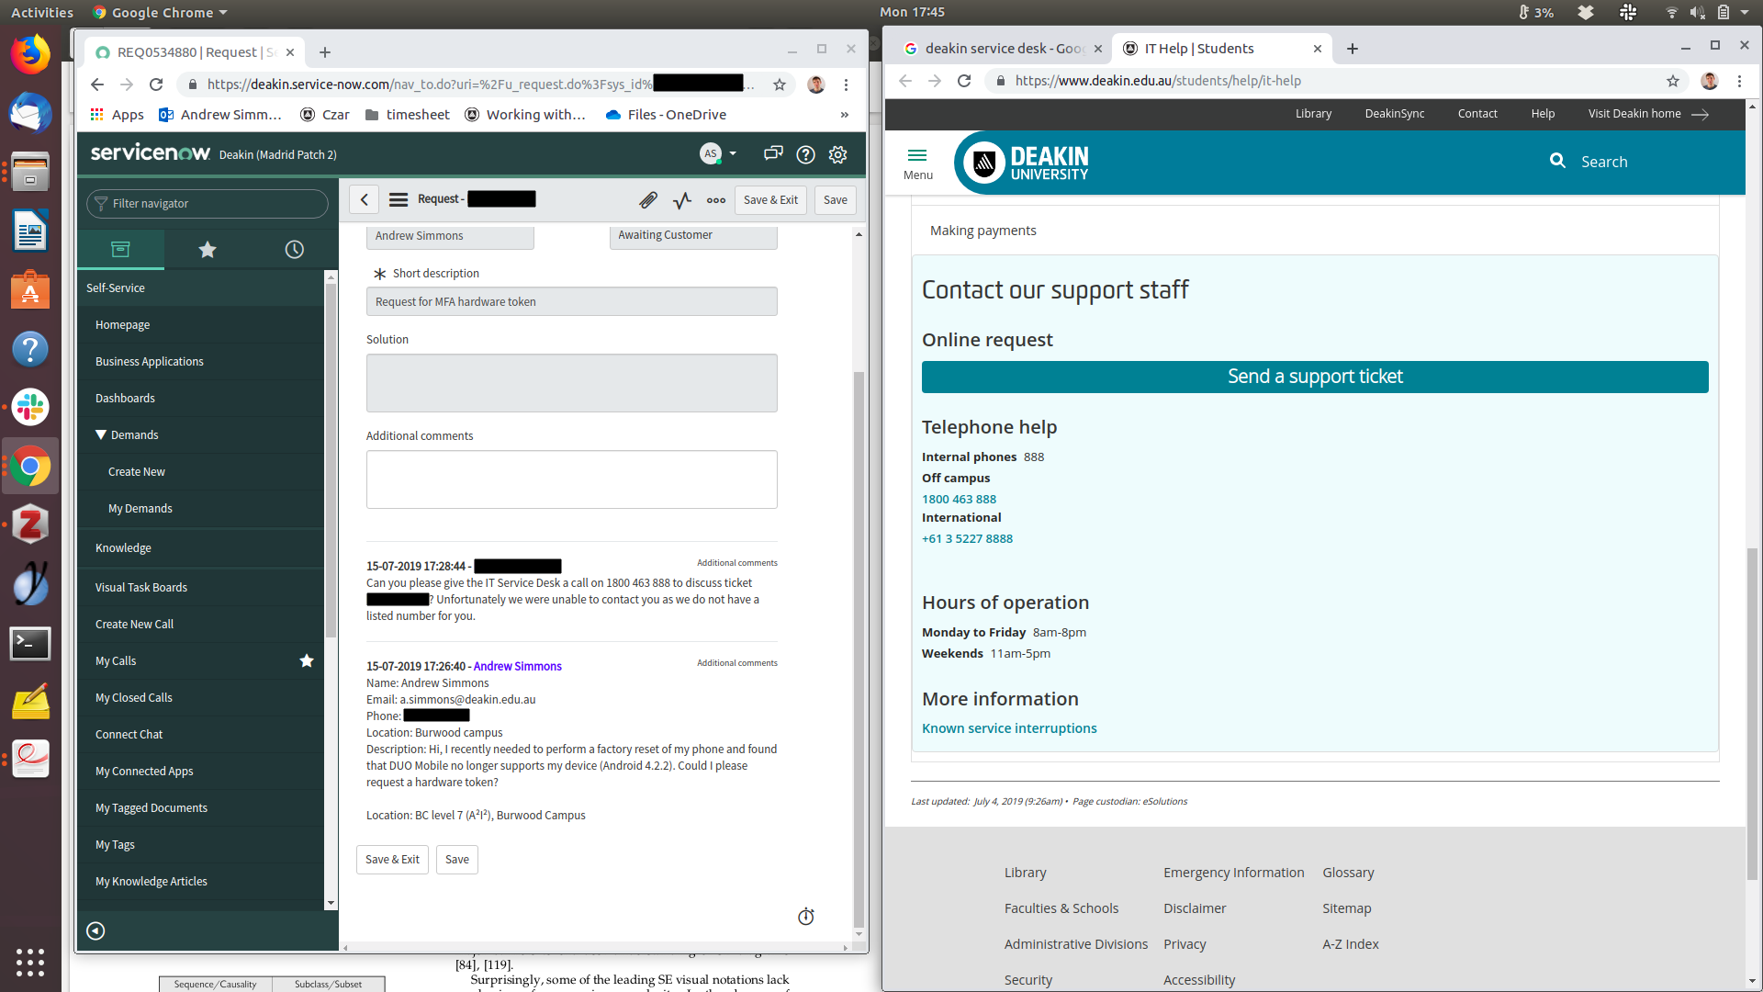Open the ServiceNow help question icon
The height and width of the screenshot is (992, 1763).
[x=805, y=154]
